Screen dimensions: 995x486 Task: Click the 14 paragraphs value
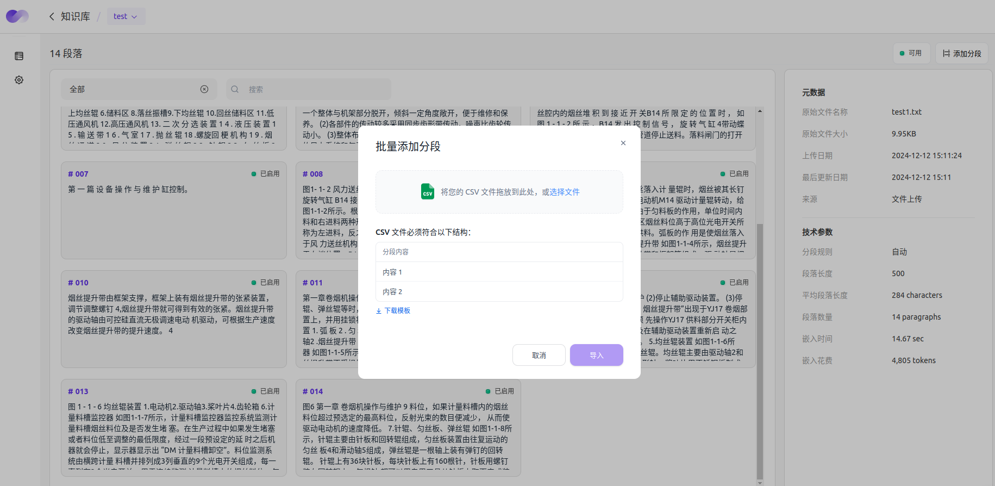[x=916, y=317]
